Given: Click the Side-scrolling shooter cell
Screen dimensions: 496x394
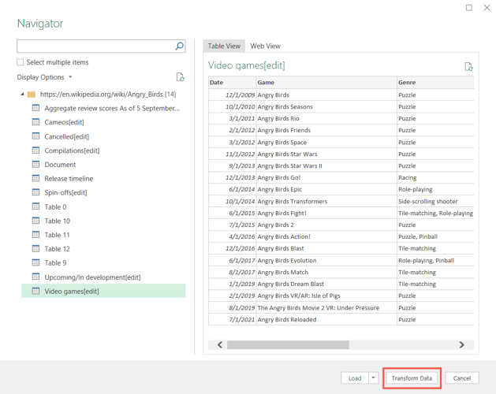Looking at the screenshot, I should coord(435,201).
